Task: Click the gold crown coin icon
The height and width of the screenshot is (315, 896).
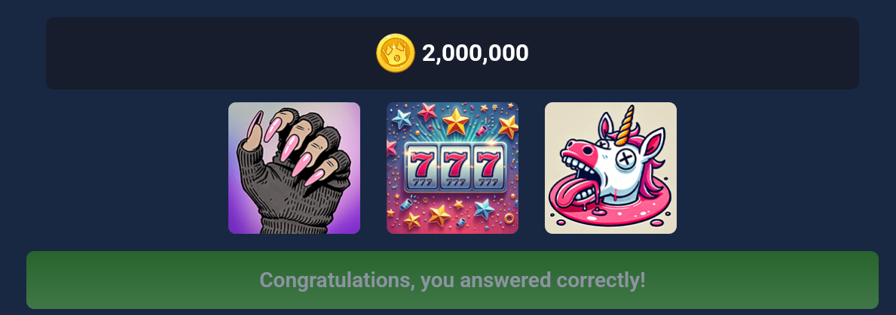Action: (x=395, y=53)
